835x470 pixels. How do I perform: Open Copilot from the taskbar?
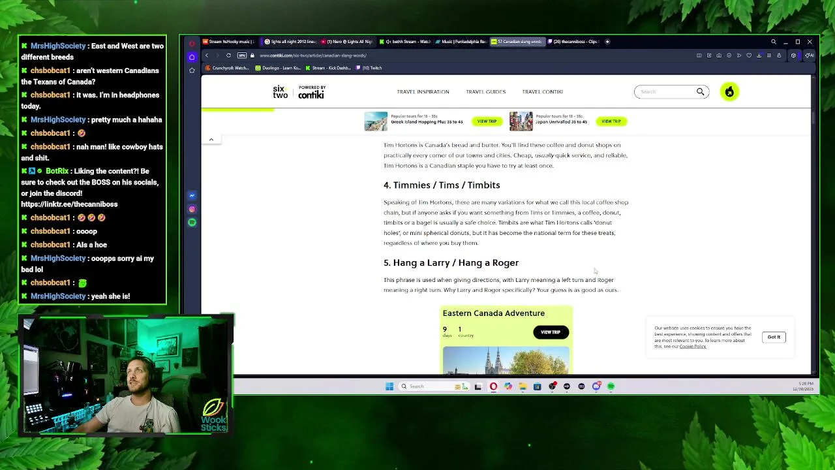point(508,386)
